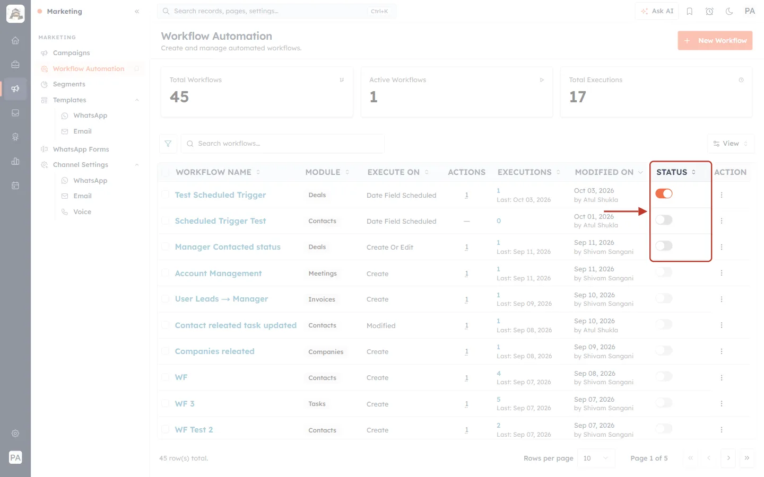Screen dimensions: 764x477
Task: Open the View options dropdown
Action: (731, 144)
